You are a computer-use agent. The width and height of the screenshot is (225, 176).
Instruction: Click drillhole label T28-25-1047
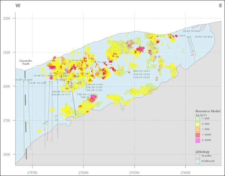pyautogui.click(x=141, y=71)
